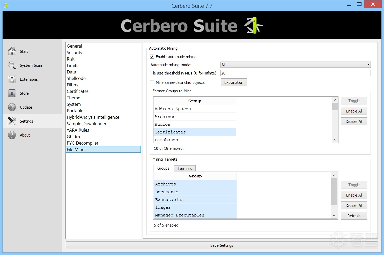
Task: Click the Mining Targets scrollbar up arrow
Action: (x=334, y=175)
